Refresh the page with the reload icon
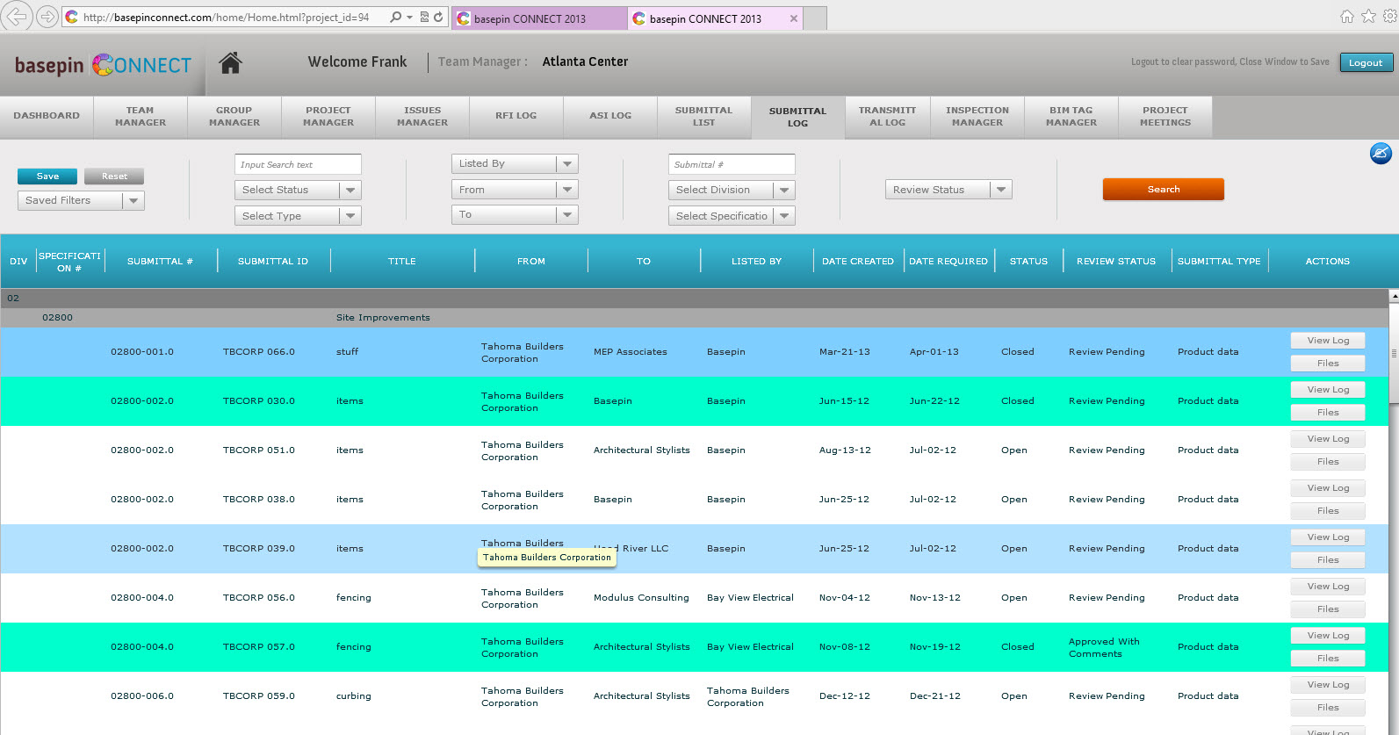 [438, 17]
